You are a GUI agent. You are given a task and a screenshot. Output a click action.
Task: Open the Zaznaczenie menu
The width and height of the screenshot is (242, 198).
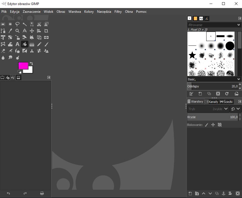pyautogui.click(x=32, y=12)
